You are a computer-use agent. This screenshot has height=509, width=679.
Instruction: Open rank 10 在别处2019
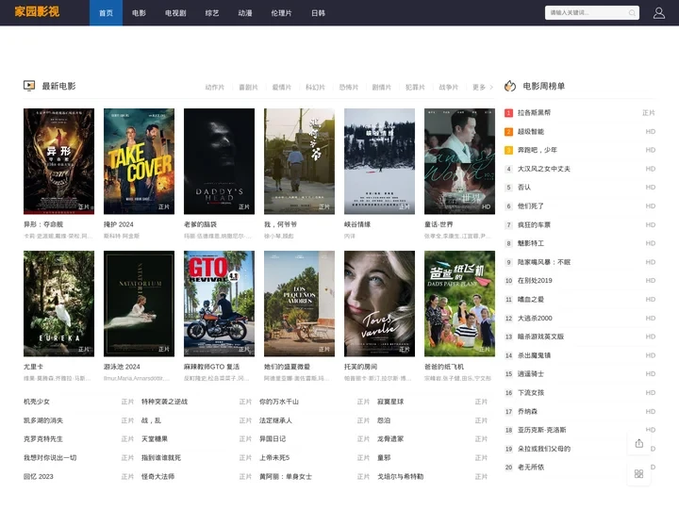535,281
